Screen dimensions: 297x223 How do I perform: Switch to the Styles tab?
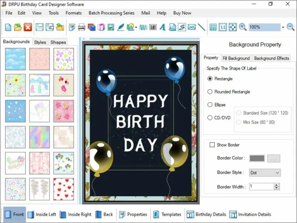click(40, 42)
